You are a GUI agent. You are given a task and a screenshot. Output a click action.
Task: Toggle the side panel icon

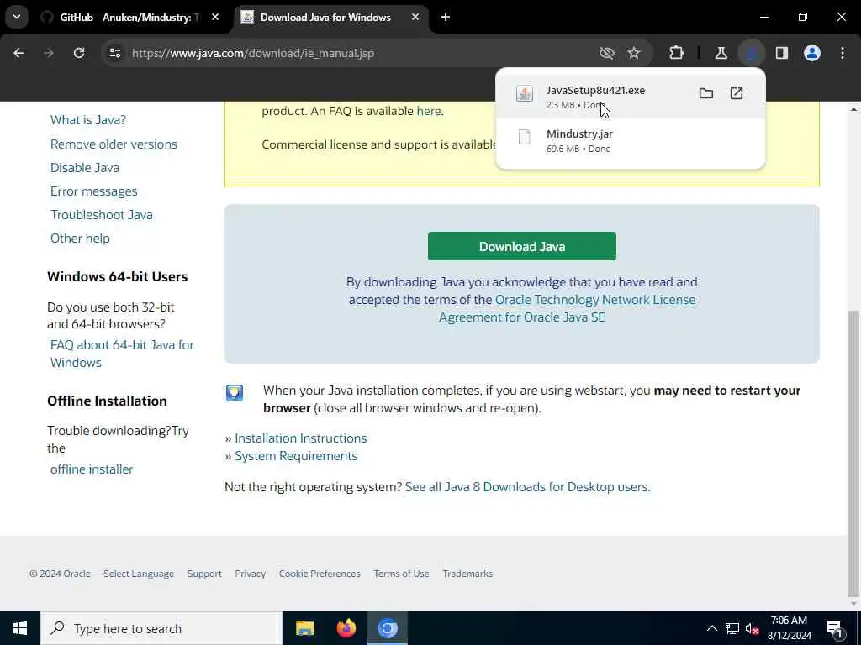point(782,53)
